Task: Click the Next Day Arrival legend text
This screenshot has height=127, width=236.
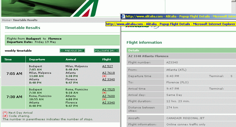Action: pyautogui.click(x=21, y=113)
